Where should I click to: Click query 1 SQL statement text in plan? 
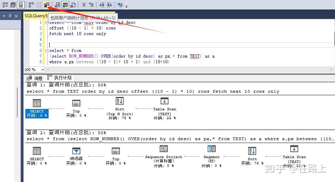coord(153,91)
